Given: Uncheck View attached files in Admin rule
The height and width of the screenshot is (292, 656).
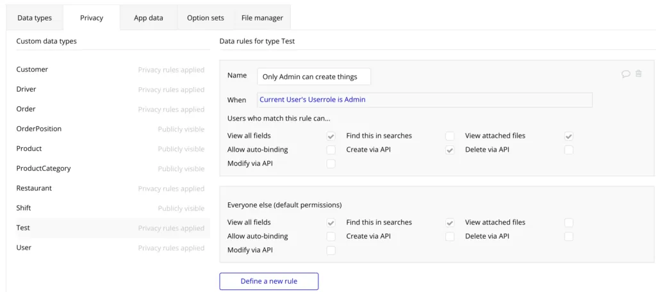Looking at the screenshot, I should 569,136.
